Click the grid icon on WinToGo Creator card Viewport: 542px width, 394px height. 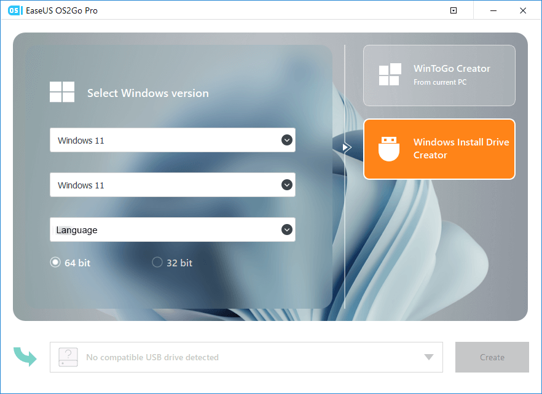389,75
